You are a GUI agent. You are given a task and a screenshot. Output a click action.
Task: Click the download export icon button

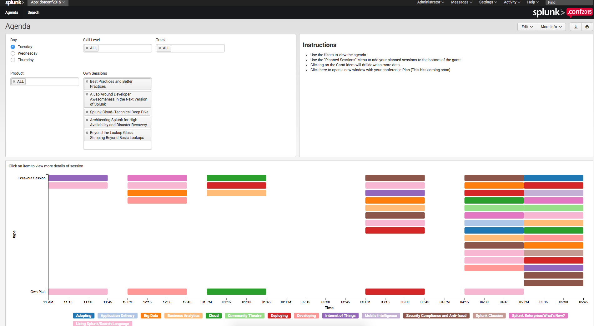(576, 27)
